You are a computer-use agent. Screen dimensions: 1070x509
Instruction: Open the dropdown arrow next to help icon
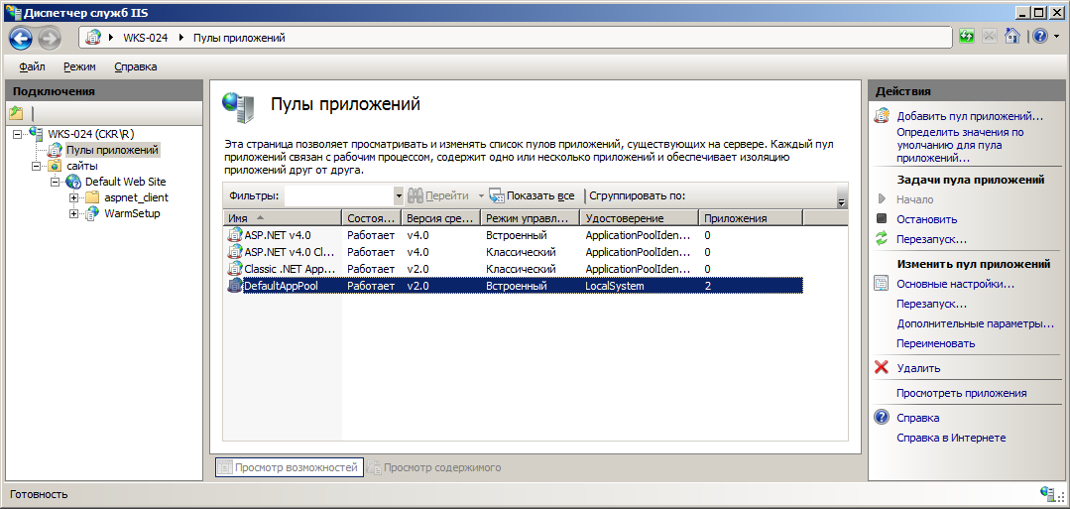pos(1056,37)
